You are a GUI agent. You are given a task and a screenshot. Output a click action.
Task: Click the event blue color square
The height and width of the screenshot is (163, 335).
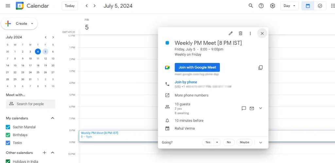point(167,43)
